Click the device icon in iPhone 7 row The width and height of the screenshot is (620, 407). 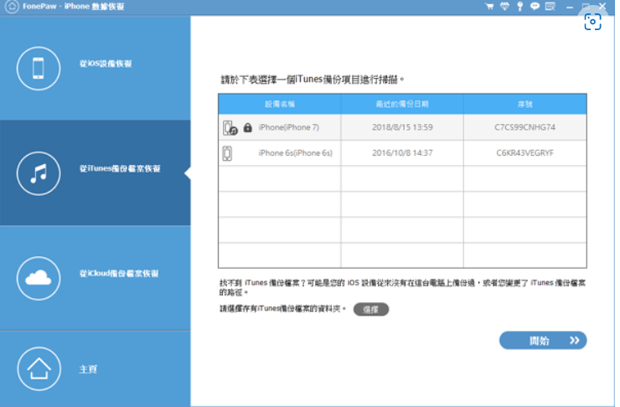230,127
